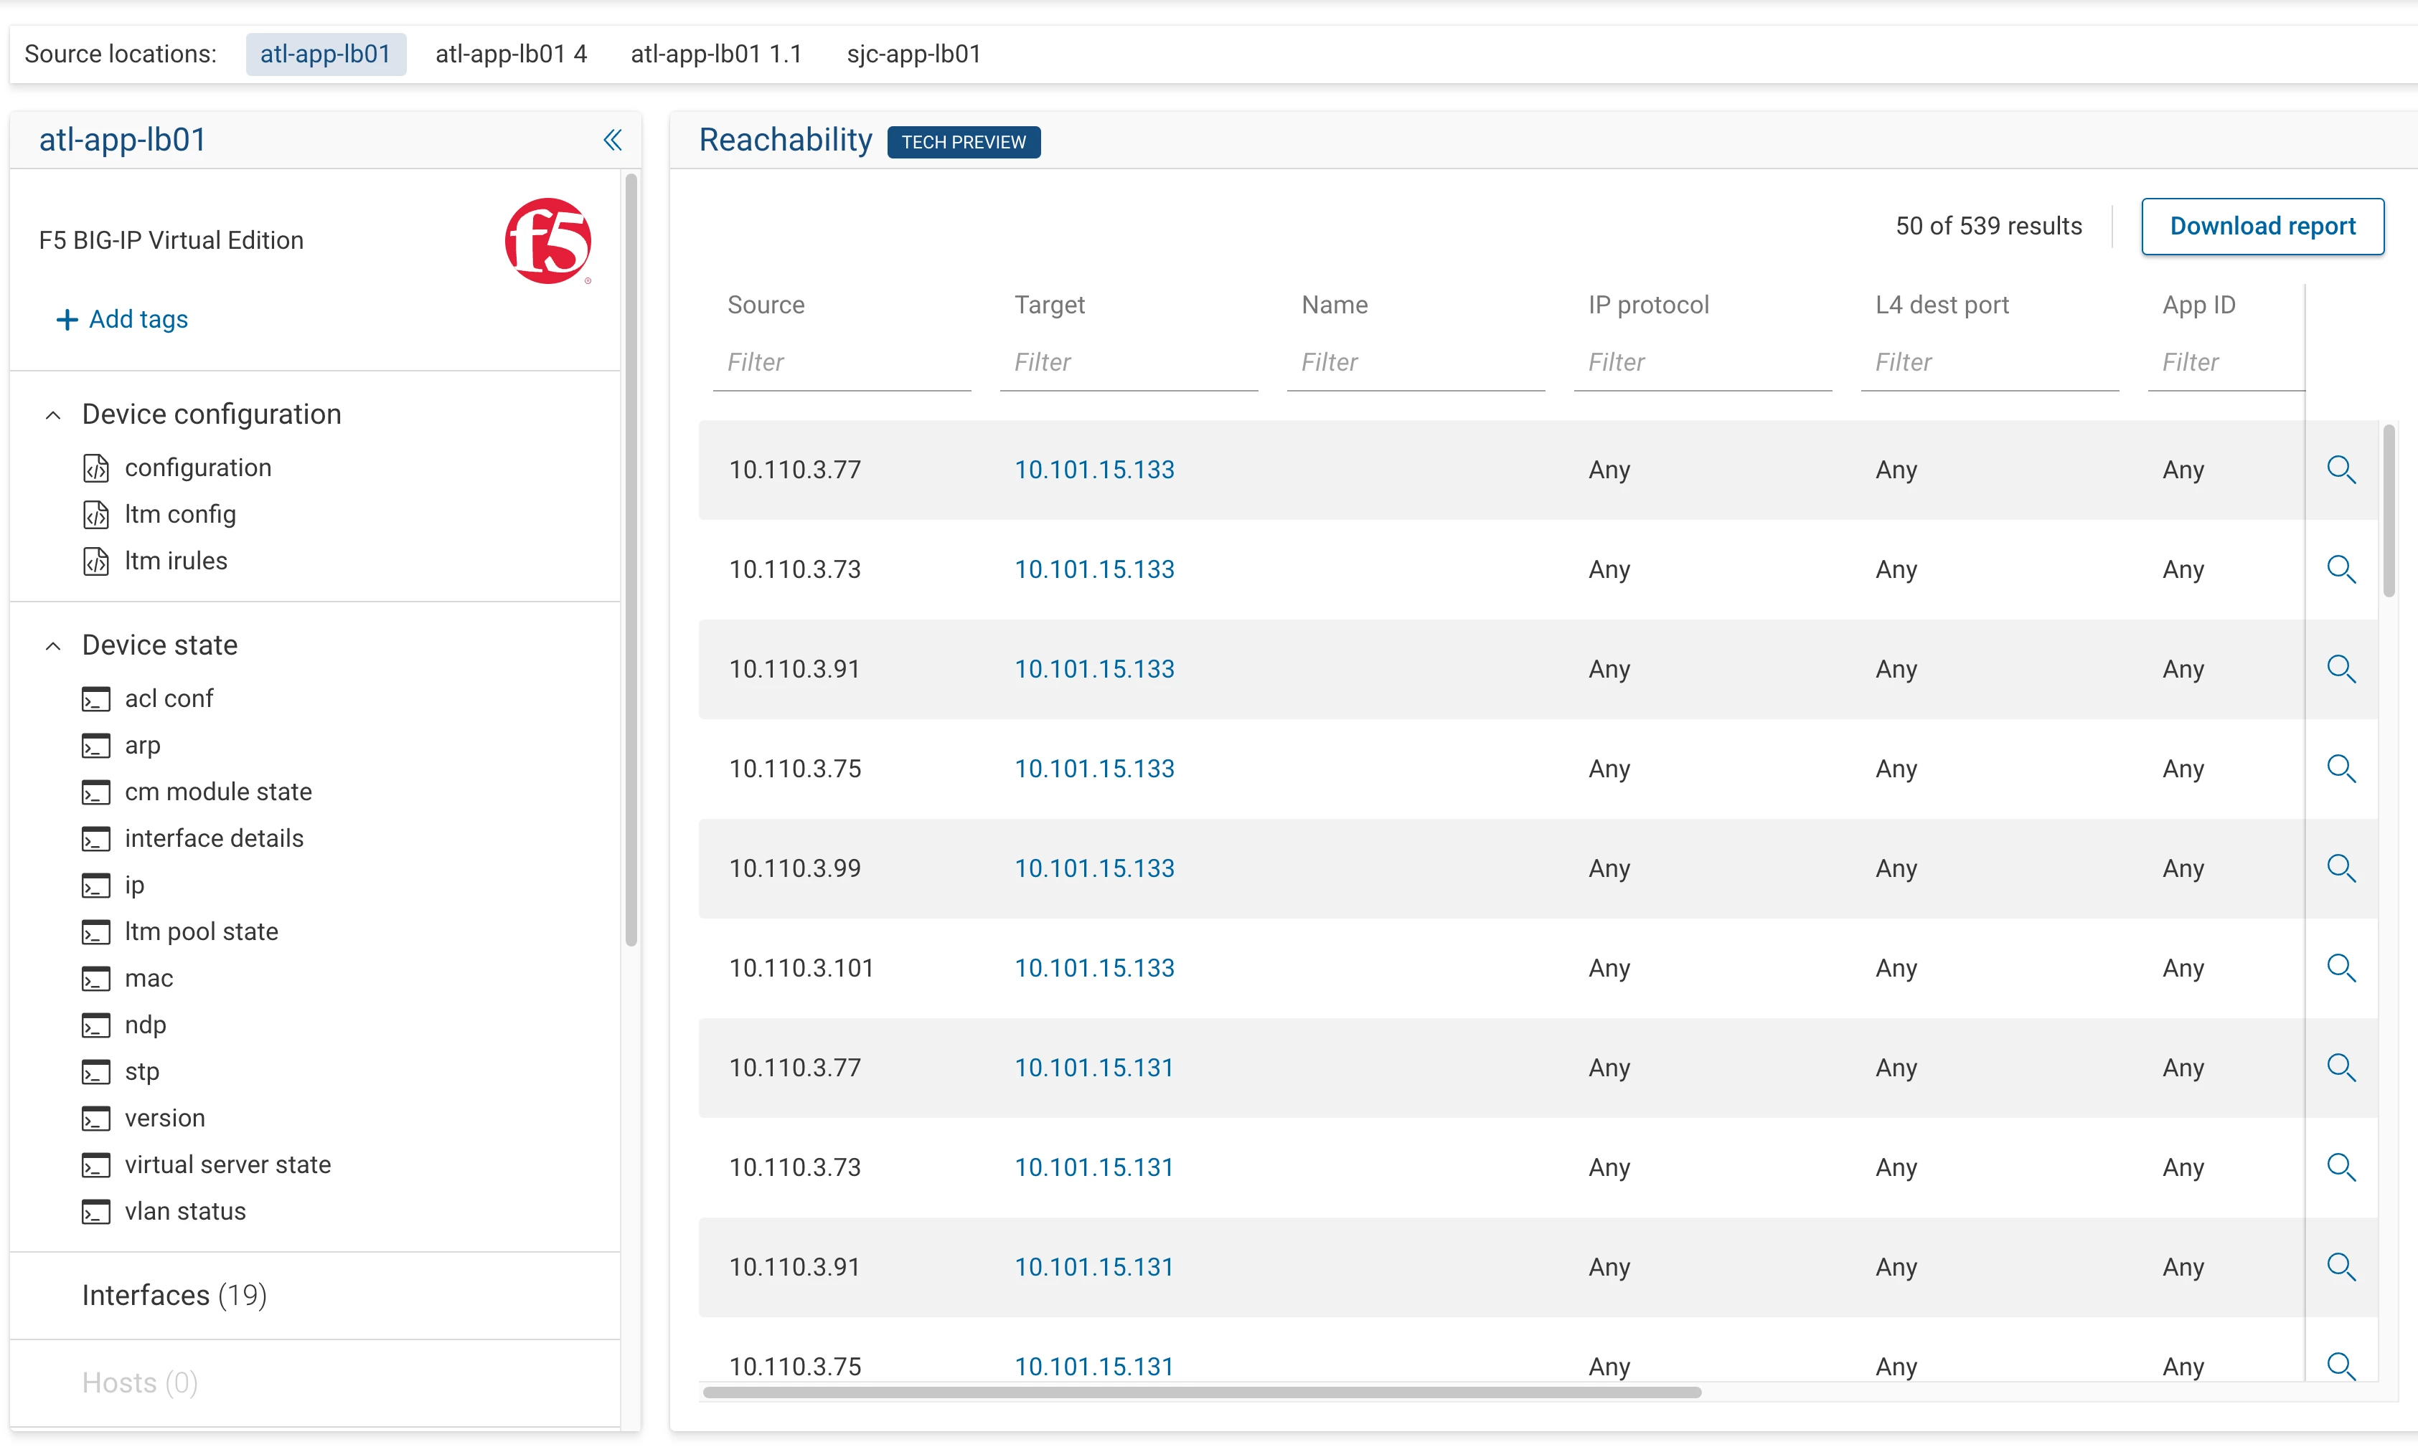The height and width of the screenshot is (1447, 2418).
Task: Collapse the atl-app-lb01 side panel
Action: 611,141
